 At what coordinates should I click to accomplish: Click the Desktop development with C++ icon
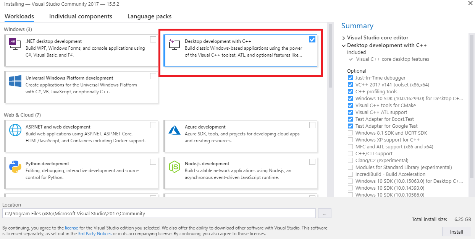point(174,45)
